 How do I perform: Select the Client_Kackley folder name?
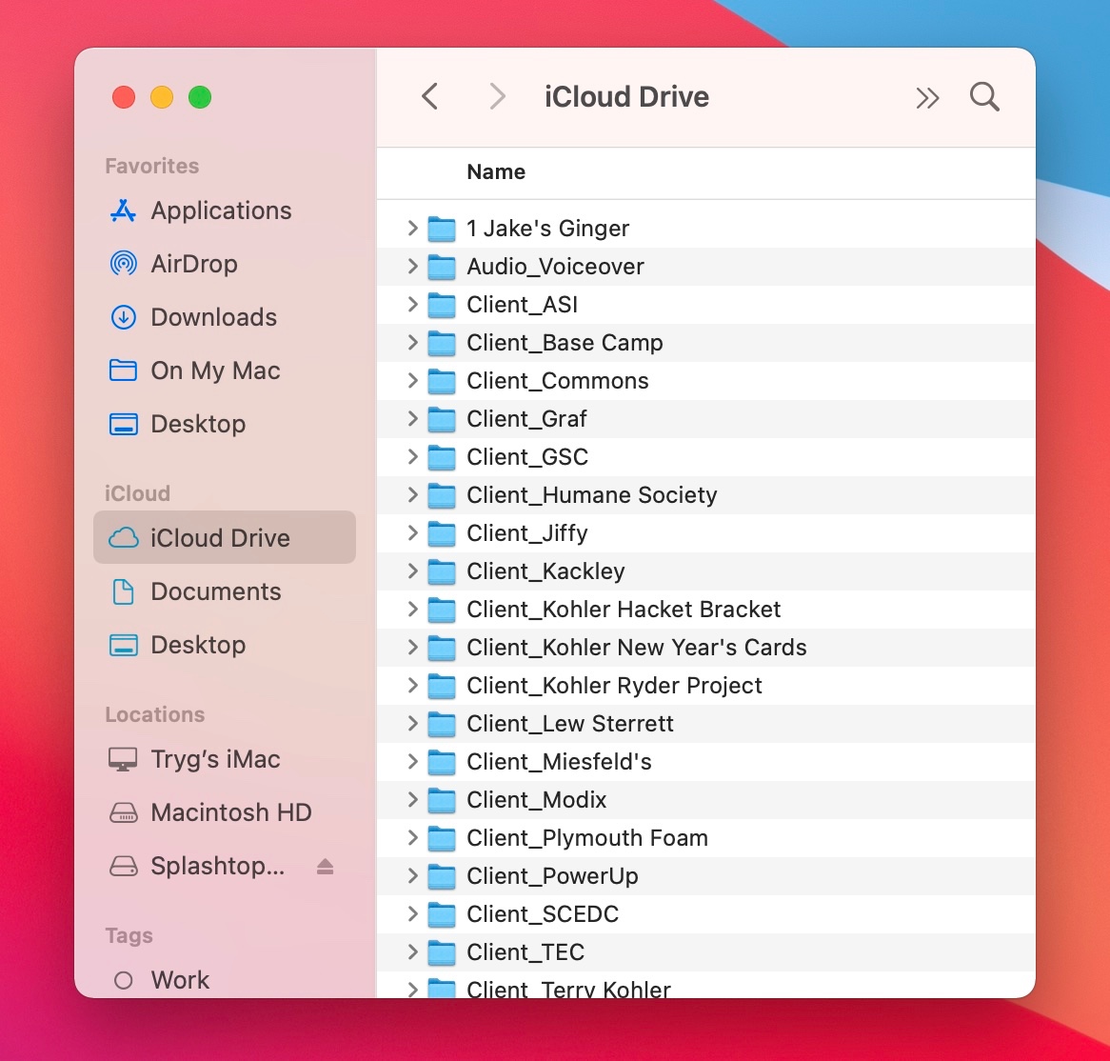(x=545, y=571)
